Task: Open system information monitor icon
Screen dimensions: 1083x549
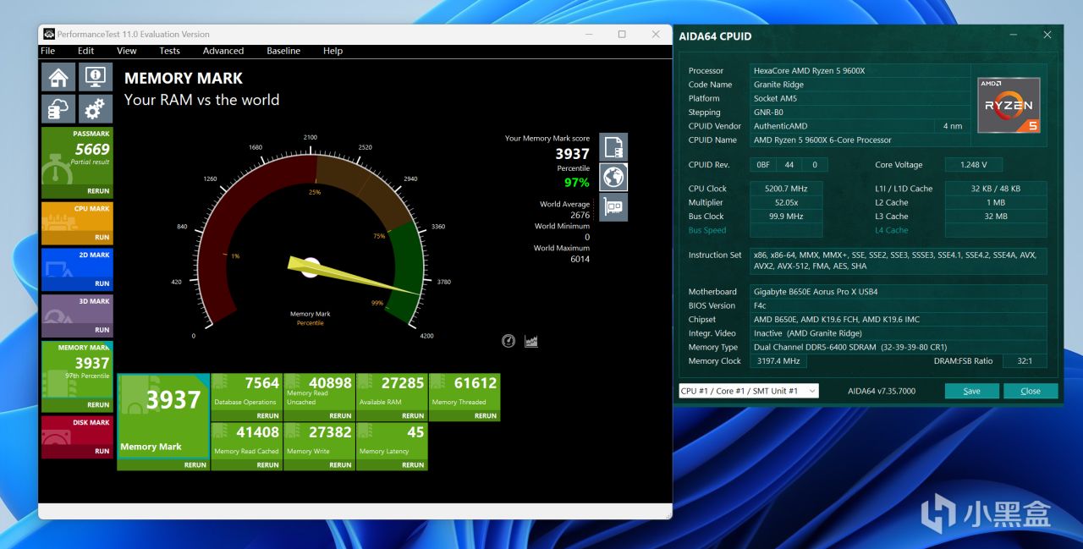Action: (x=96, y=77)
